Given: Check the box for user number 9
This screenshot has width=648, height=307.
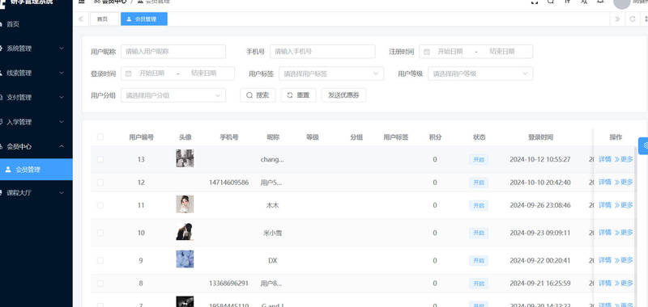Looking at the screenshot, I should (100, 260).
